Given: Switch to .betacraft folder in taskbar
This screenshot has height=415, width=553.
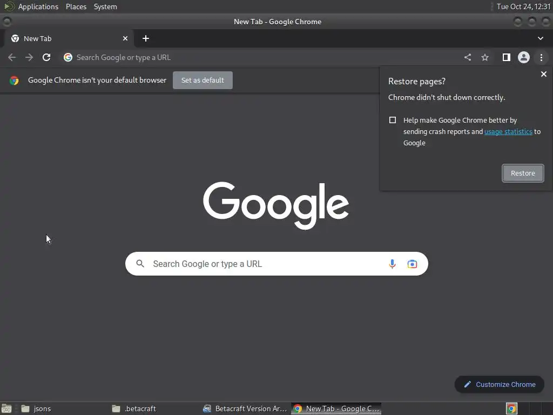Looking at the screenshot, I should point(154,409).
